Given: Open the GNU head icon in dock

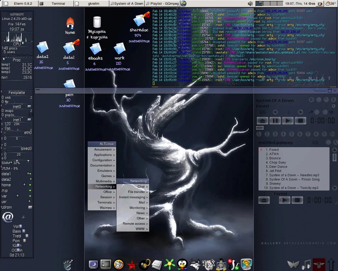Looking at the screenshot, I should pyautogui.click(x=195, y=264).
